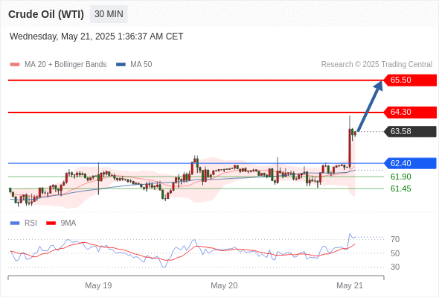The image size is (439, 298).
Task: Click the black 63.58 current price tag
Action: (x=410, y=131)
